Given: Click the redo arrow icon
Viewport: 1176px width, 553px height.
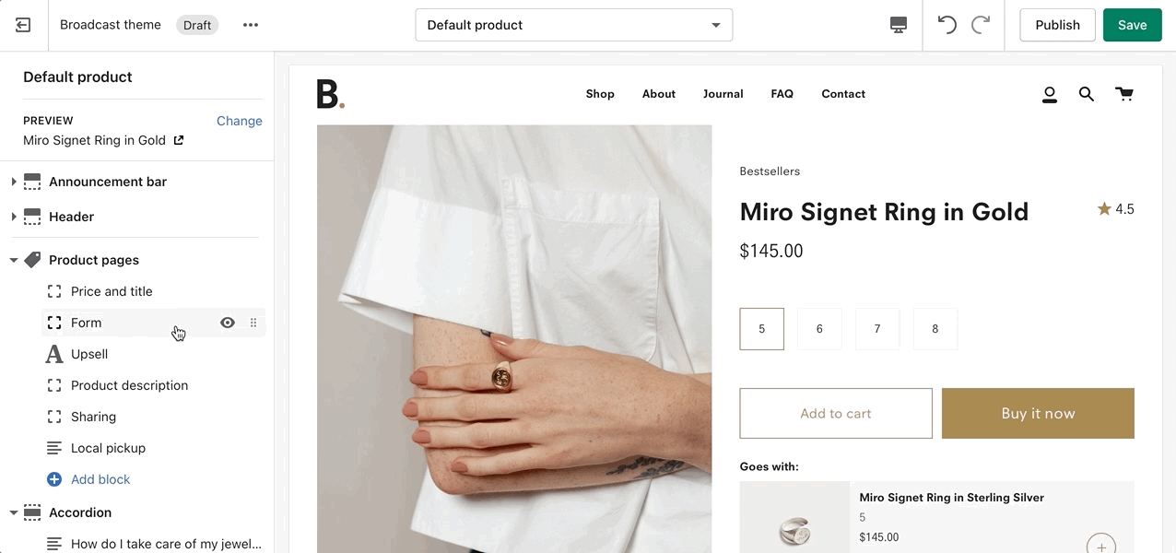Looking at the screenshot, I should [x=981, y=25].
